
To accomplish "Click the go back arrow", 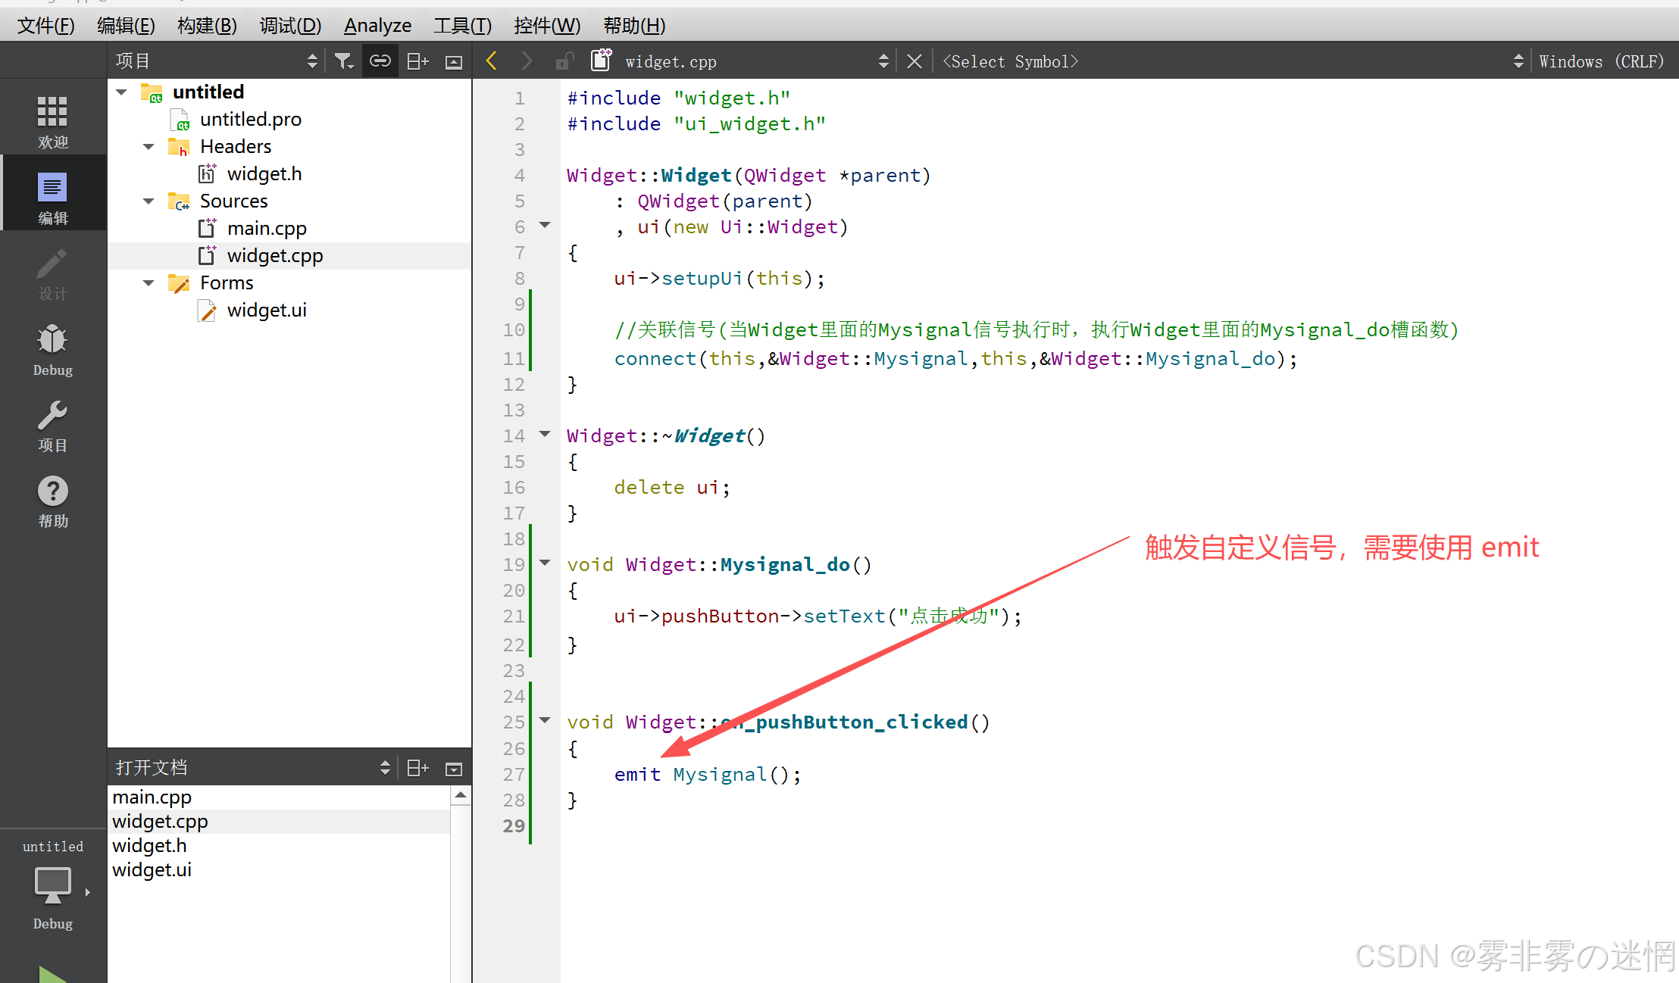I will point(492,61).
